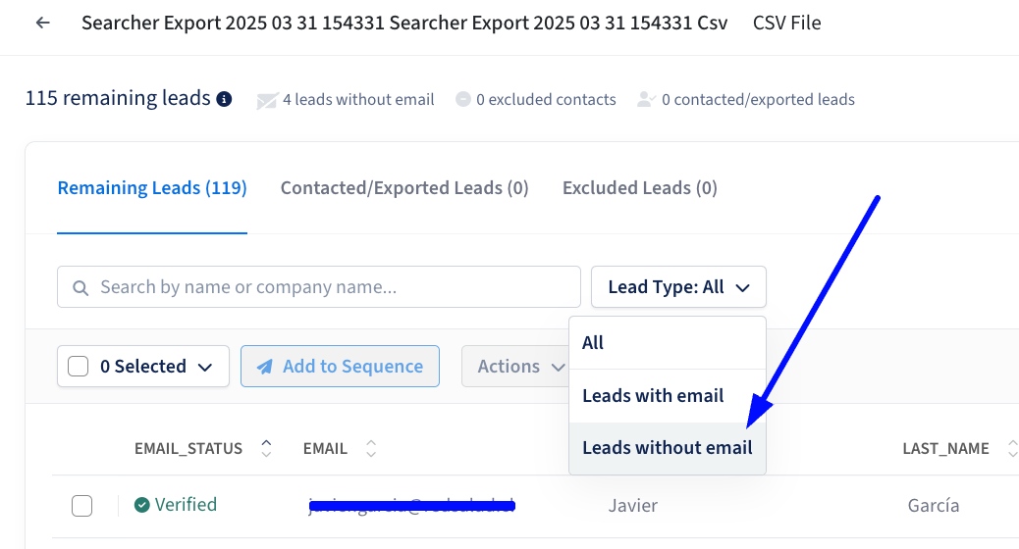Click the Add to Sequence button
Screen dimensions: 1019x549
340,366
